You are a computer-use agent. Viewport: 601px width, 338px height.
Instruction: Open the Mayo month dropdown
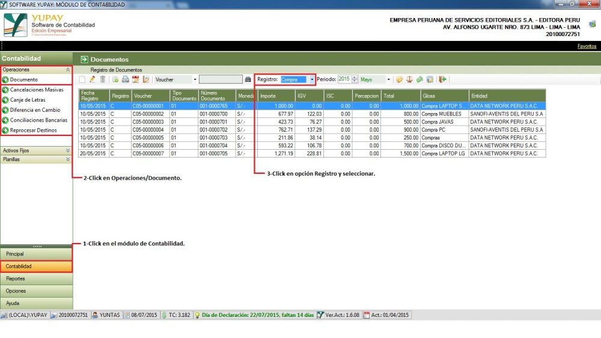click(x=388, y=79)
